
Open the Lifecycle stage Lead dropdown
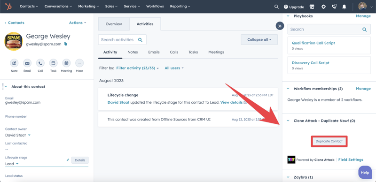[12, 164]
